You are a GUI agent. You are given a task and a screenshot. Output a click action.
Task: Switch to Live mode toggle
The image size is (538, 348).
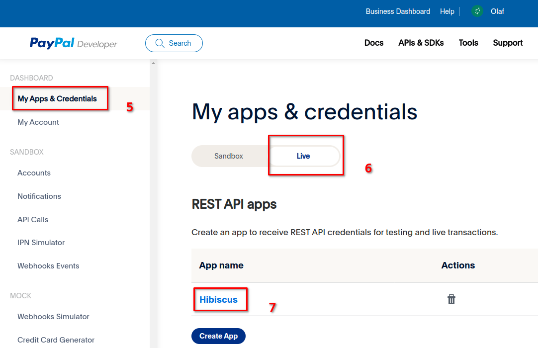[303, 156]
